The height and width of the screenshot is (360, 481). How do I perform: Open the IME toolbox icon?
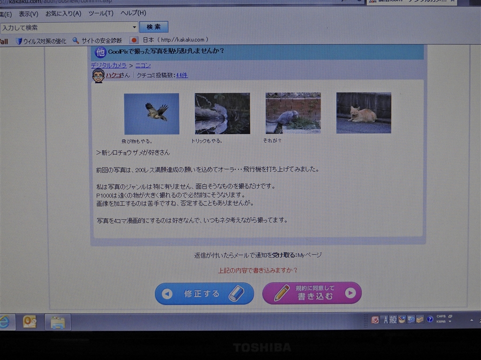(x=419, y=320)
